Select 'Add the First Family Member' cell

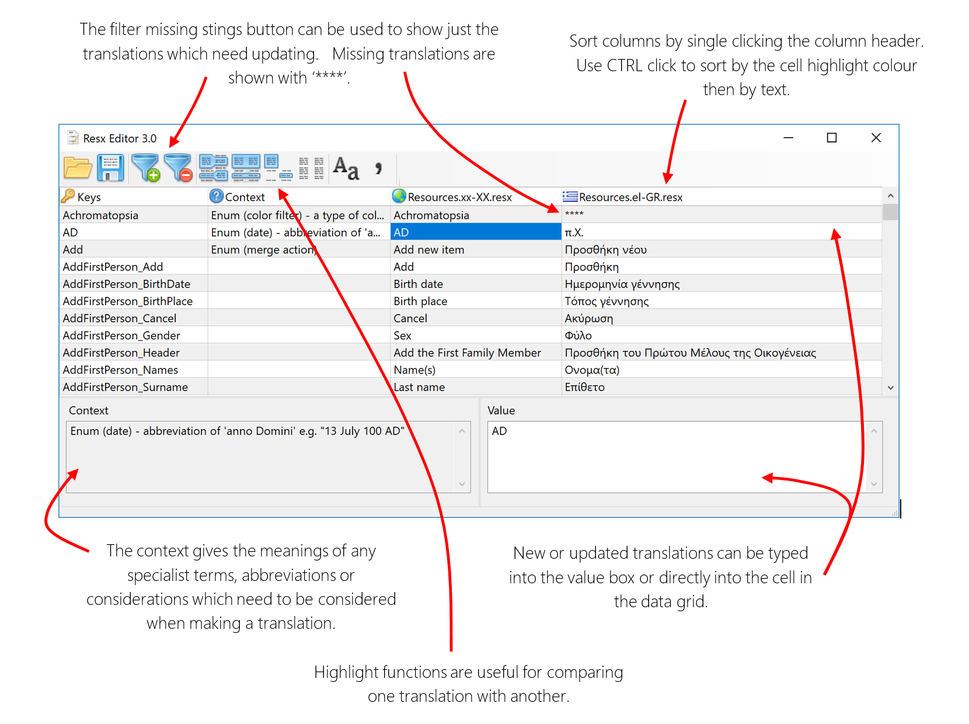click(x=476, y=352)
